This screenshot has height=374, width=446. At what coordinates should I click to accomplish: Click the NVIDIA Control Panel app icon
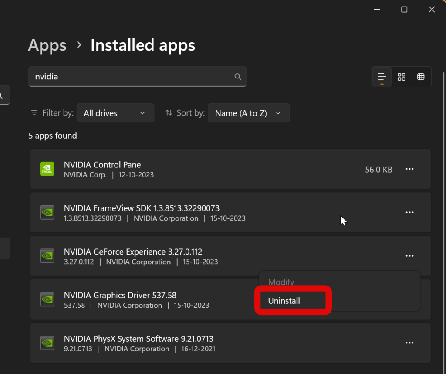tap(47, 169)
